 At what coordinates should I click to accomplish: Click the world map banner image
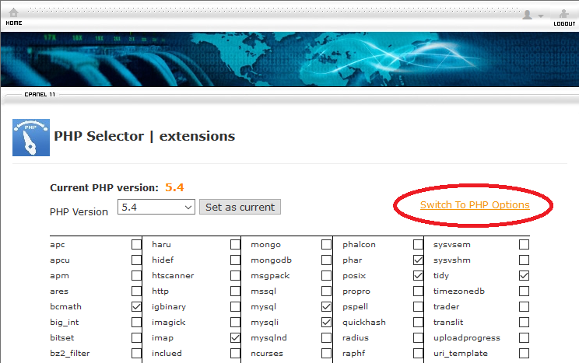(x=289, y=59)
